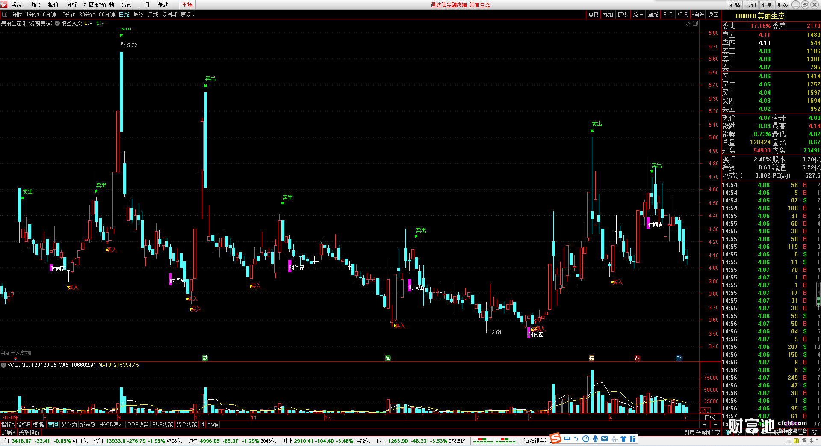
Task: Click the up-arrow icon in status bar
Action: [812, 441]
